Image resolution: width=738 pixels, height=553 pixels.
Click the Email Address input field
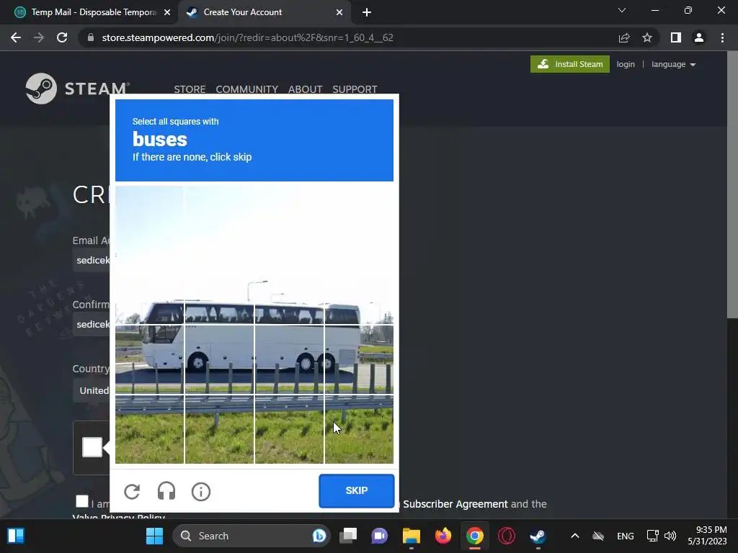92,260
